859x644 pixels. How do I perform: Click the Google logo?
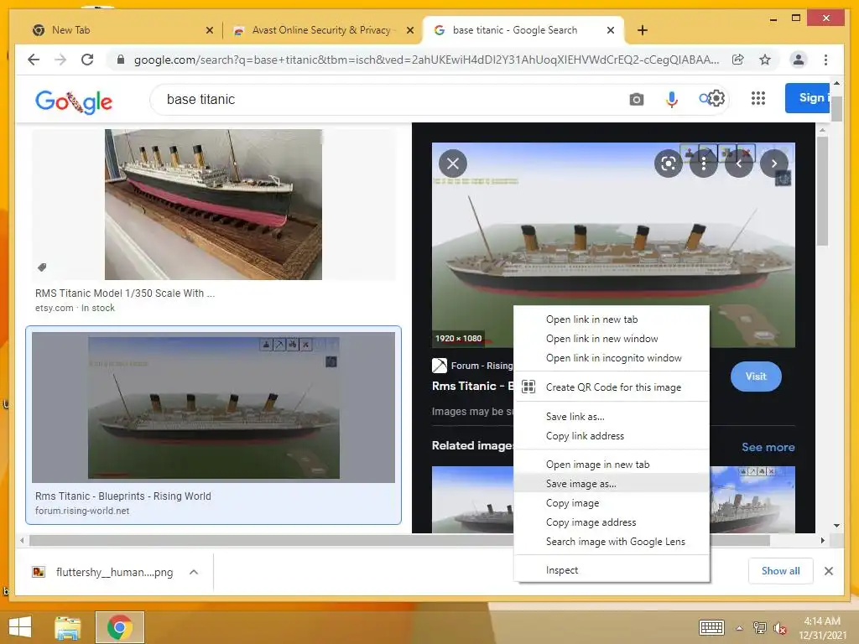[x=74, y=101]
